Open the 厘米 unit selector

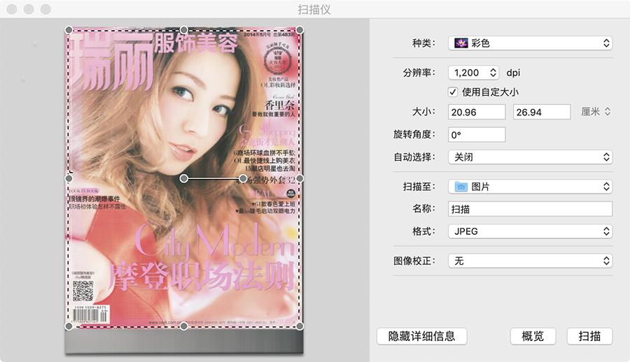click(x=596, y=112)
